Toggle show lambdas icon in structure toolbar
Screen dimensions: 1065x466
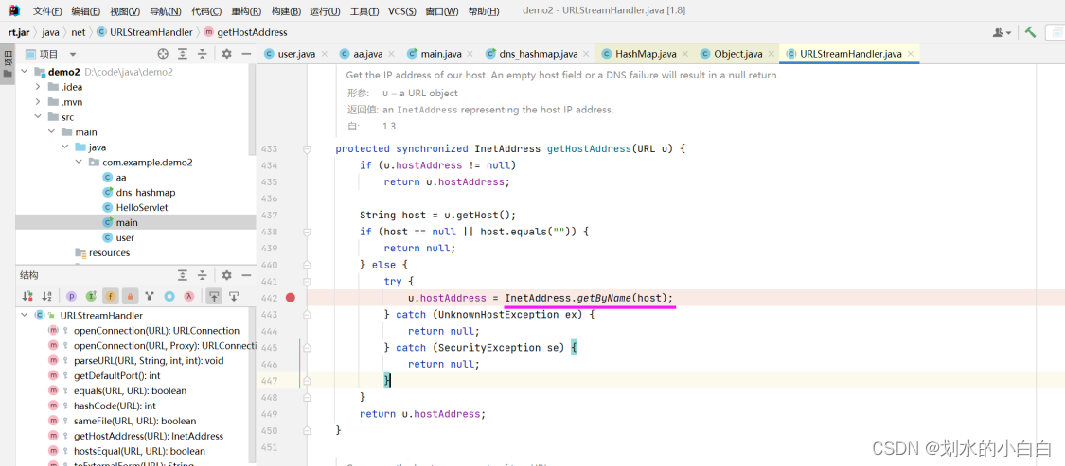[189, 296]
